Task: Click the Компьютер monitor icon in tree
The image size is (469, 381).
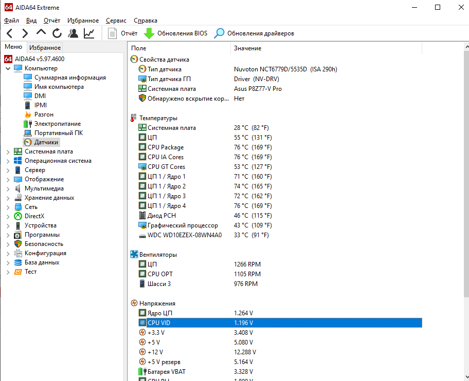Action: click(x=18, y=68)
